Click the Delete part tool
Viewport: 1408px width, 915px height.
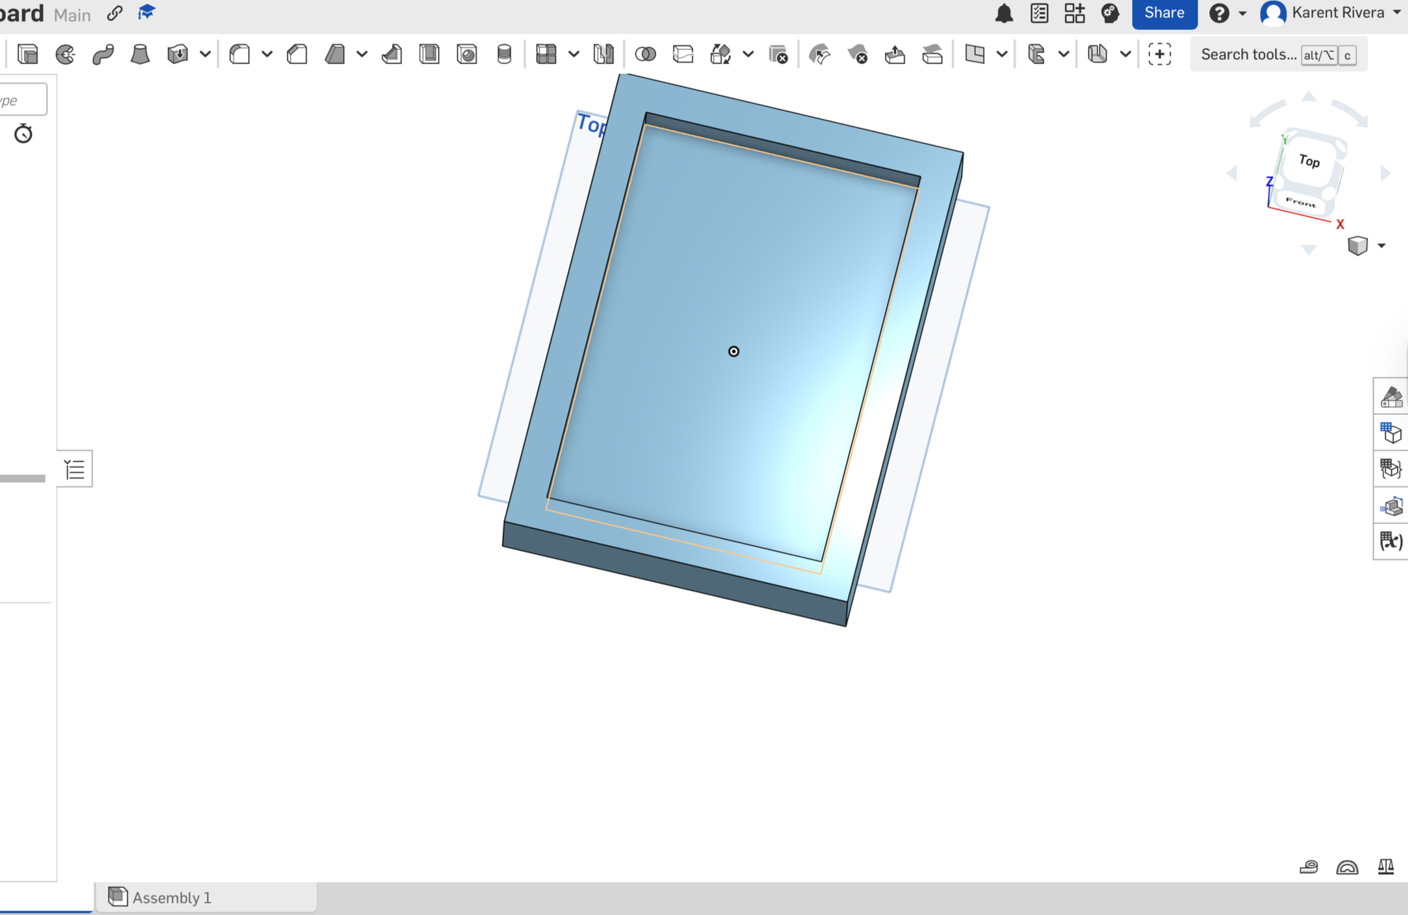[x=777, y=54]
